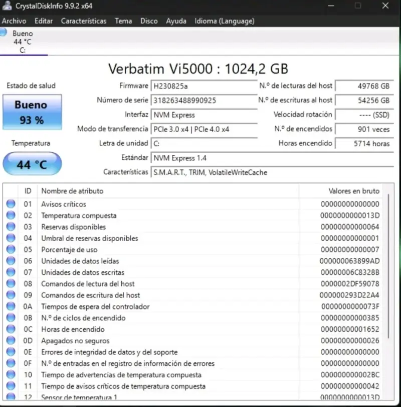
Task: Select the Avisos críticos attribute name
Action: 64,205
